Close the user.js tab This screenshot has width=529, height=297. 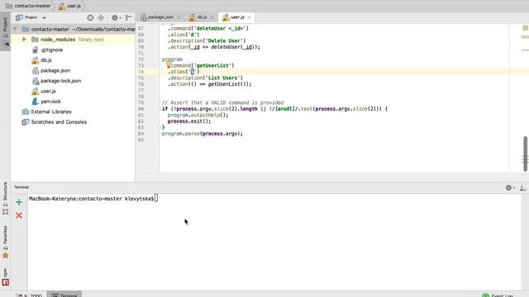click(x=250, y=17)
